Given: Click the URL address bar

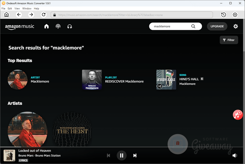Looking at the screenshot, I should pos(132,15).
